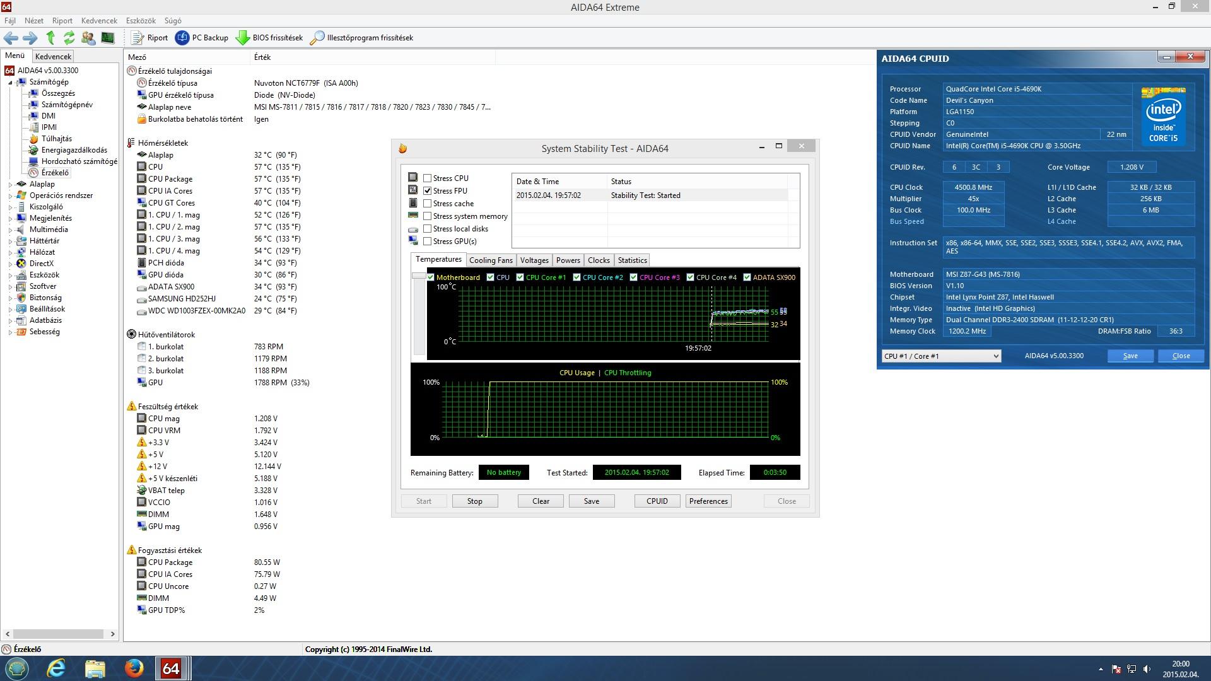Expand the Szoftver tree node

coord(10,287)
